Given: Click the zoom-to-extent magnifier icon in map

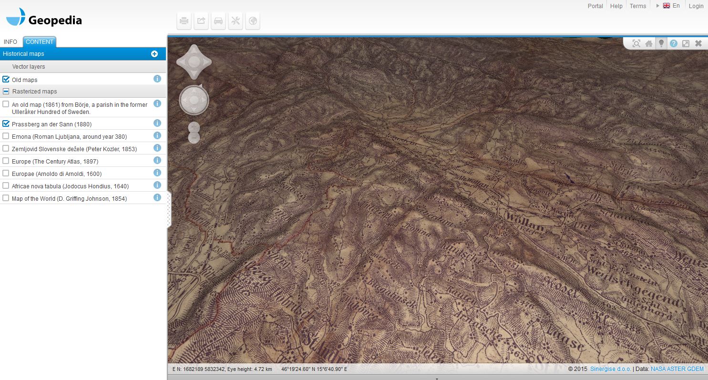Looking at the screenshot, I should pos(636,43).
